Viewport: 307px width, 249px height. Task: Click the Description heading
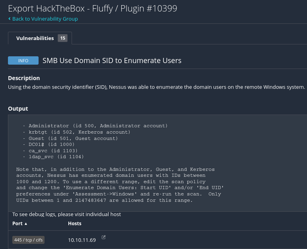pyautogui.click(x=24, y=78)
